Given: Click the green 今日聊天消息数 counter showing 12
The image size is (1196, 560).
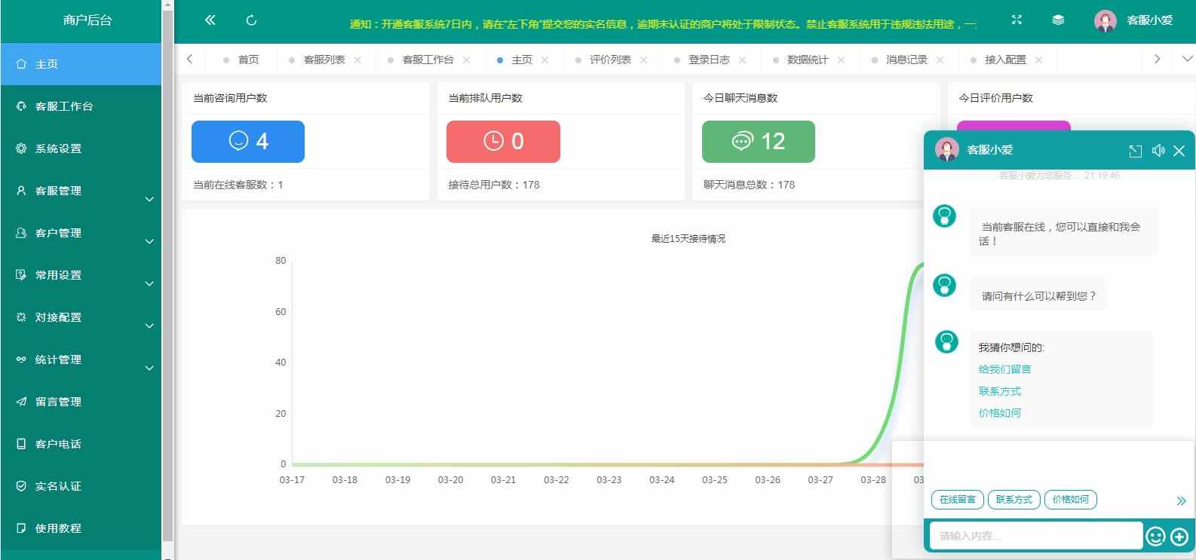Looking at the screenshot, I should (x=759, y=142).
